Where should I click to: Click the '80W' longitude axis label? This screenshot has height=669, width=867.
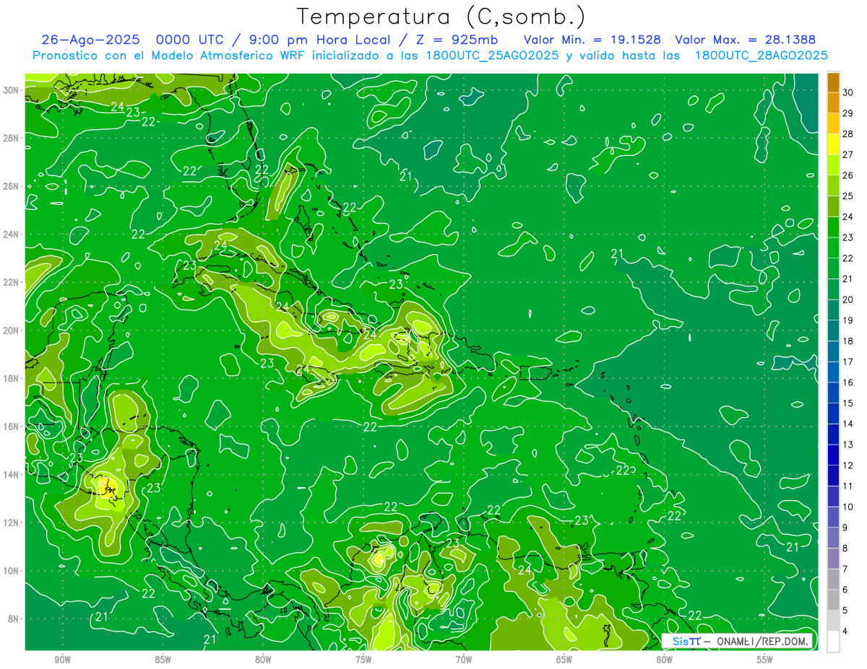263,660
